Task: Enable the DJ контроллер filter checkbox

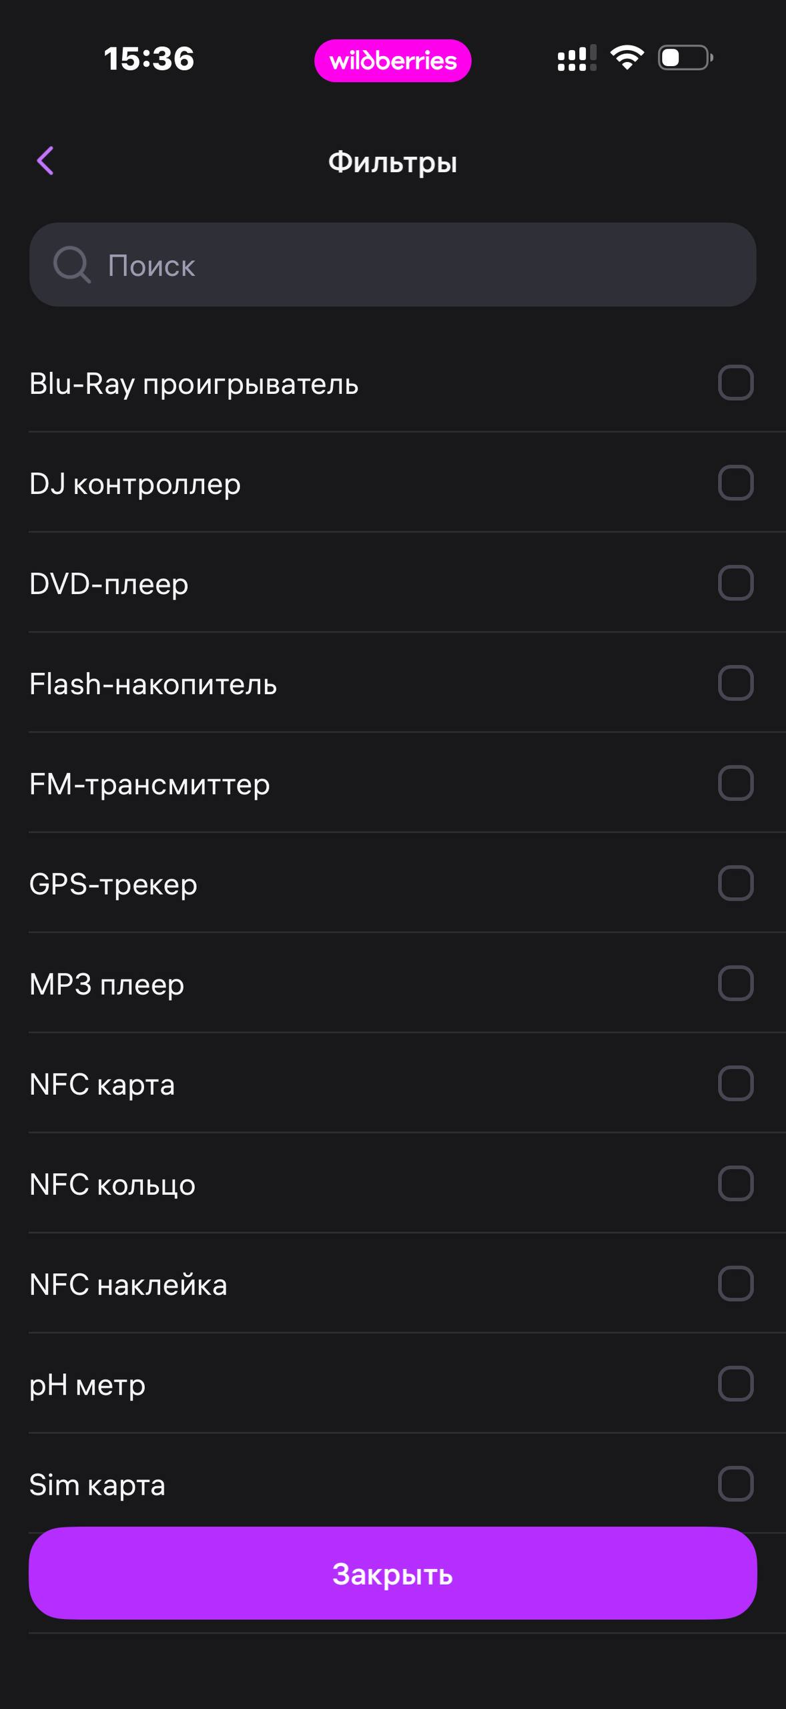Action: [736, 483]
